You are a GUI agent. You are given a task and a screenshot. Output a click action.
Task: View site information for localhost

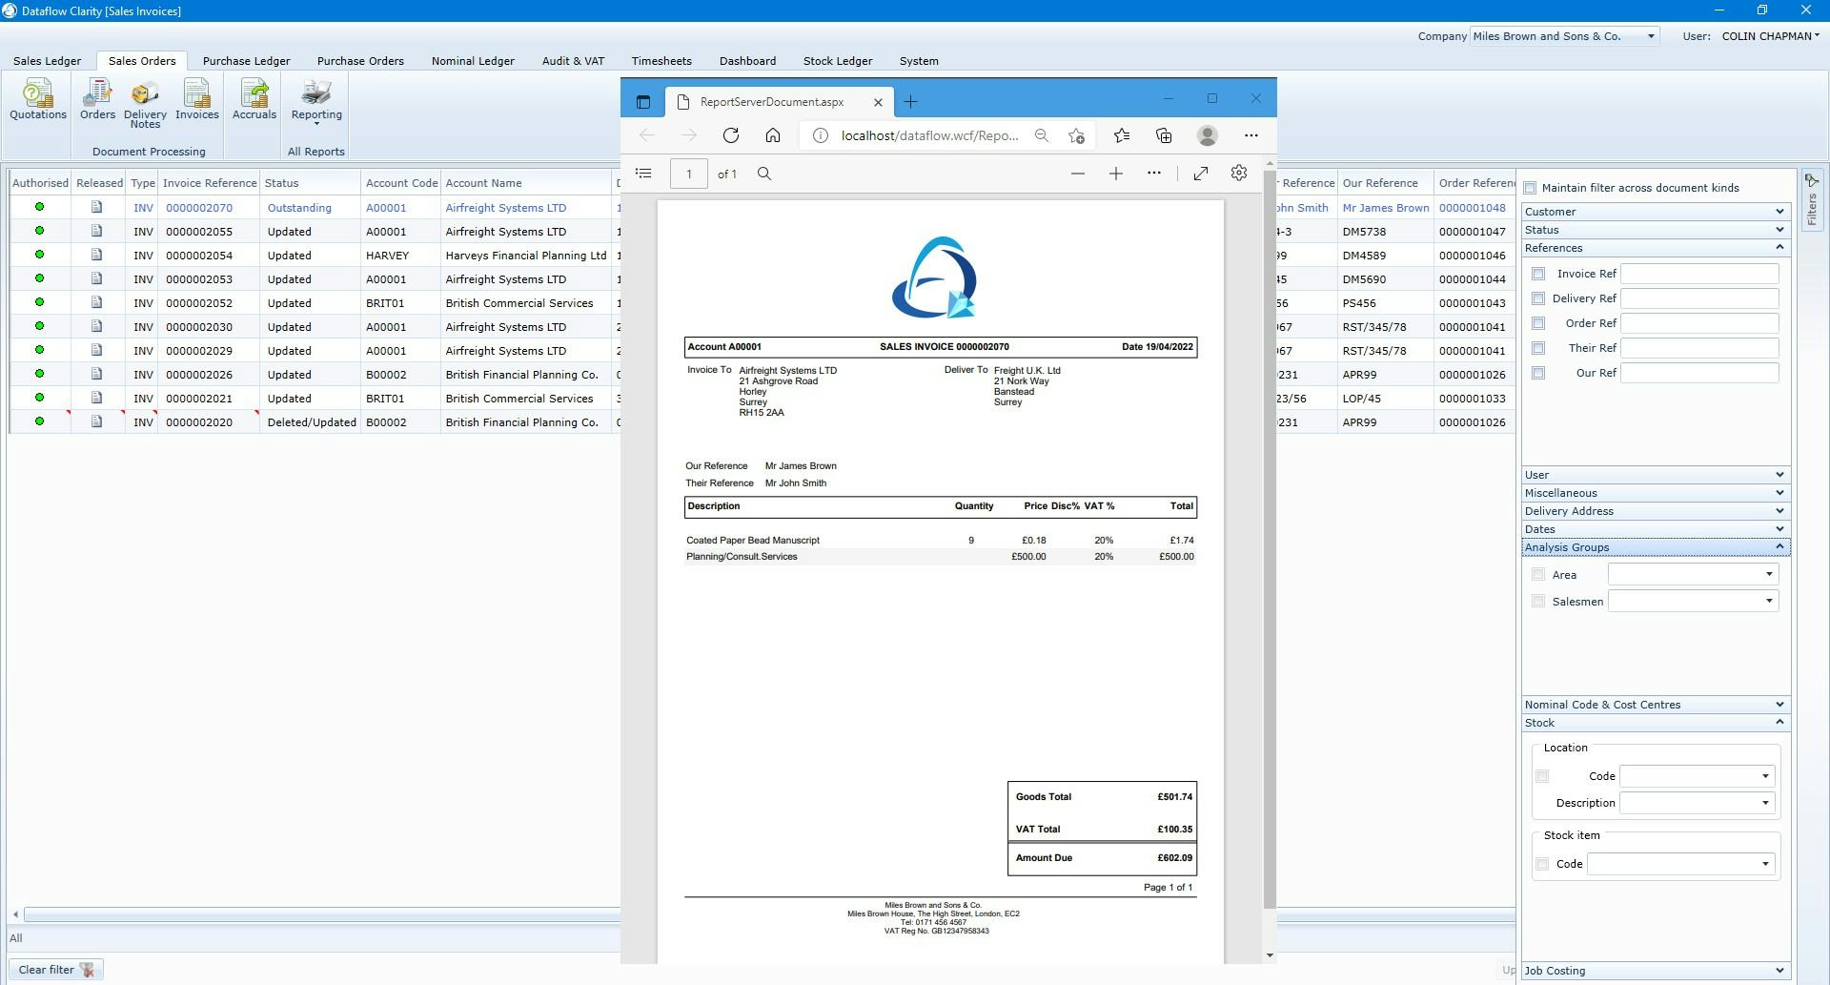[820, 135]
